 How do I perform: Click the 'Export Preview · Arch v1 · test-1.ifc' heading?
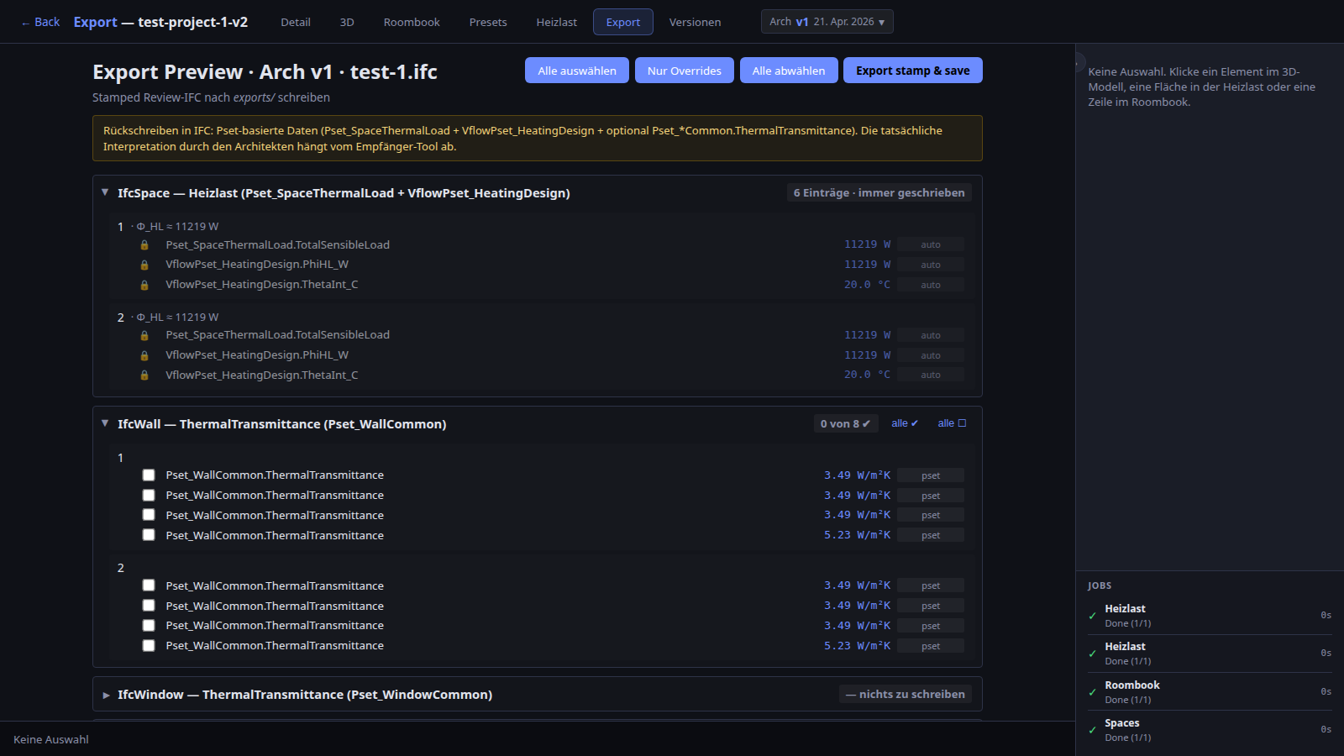click(265, 71)
